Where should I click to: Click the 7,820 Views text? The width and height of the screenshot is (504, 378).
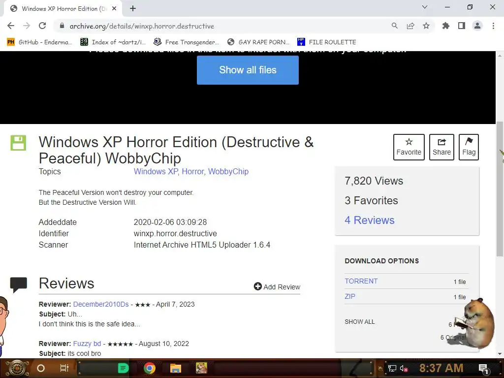(374, 181)
